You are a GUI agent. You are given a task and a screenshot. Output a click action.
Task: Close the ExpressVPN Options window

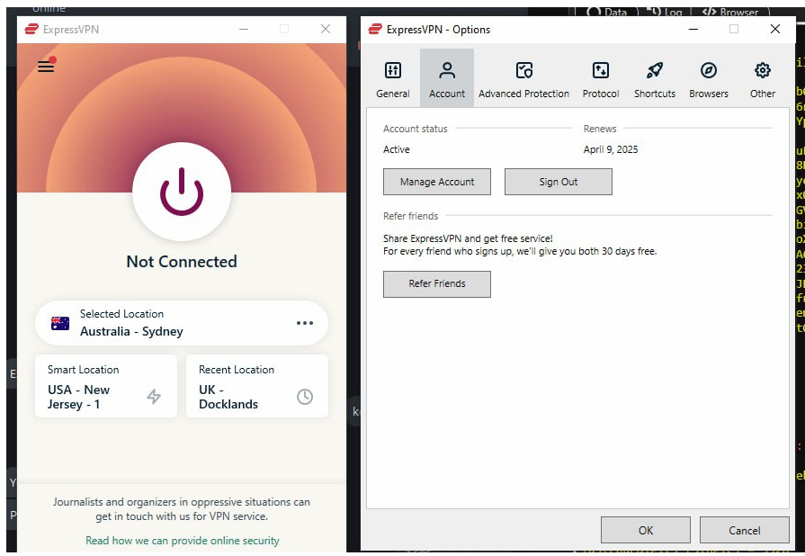click(x=775, y=30)
